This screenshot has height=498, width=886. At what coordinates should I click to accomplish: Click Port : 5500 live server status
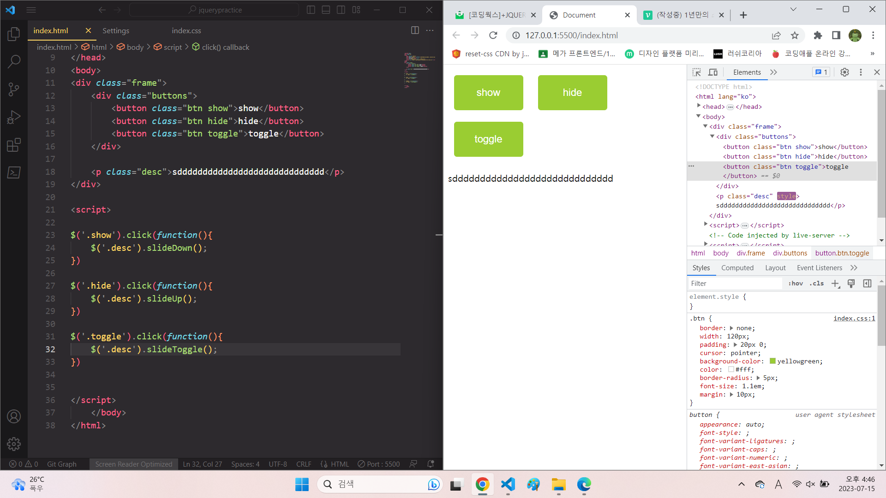pos(378,464)
